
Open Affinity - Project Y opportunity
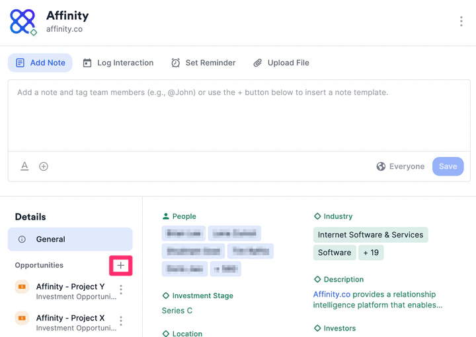pyautogui.click(x=71, y=286)
